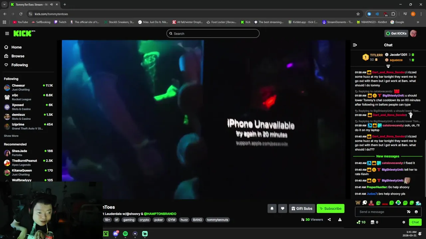Click the KICK logo
Viewport: 426px width, 239px height.
pos(24,33)
